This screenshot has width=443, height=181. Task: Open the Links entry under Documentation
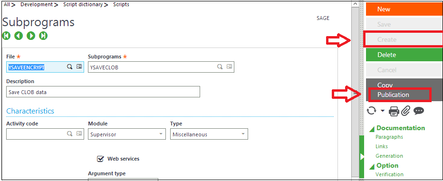pyautogui.click(x=381, y=146)
